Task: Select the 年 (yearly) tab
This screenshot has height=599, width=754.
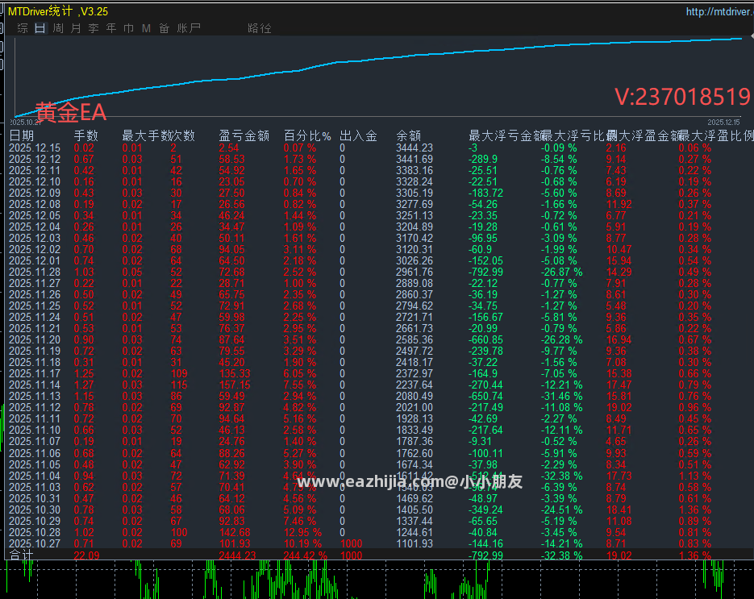Action: point(111,28)
